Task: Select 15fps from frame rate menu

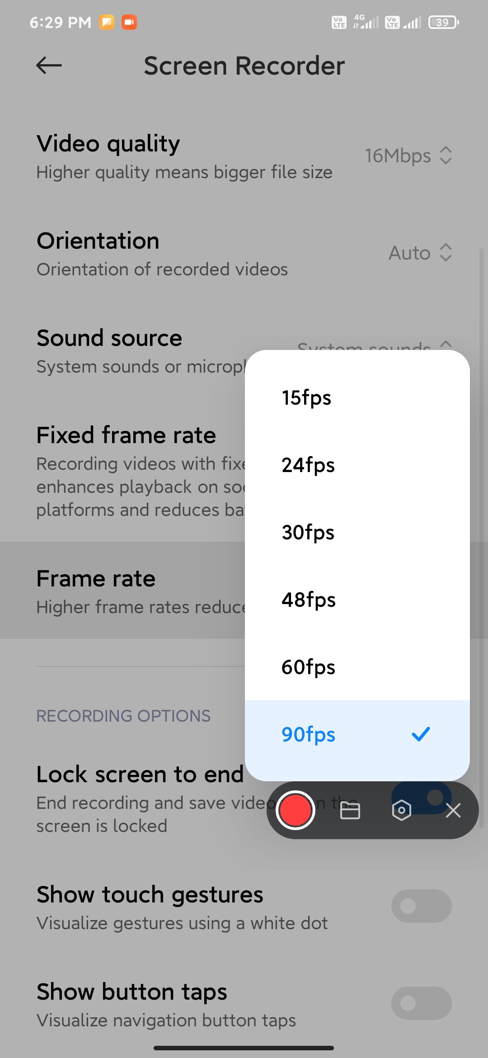Action: [307, 398]
